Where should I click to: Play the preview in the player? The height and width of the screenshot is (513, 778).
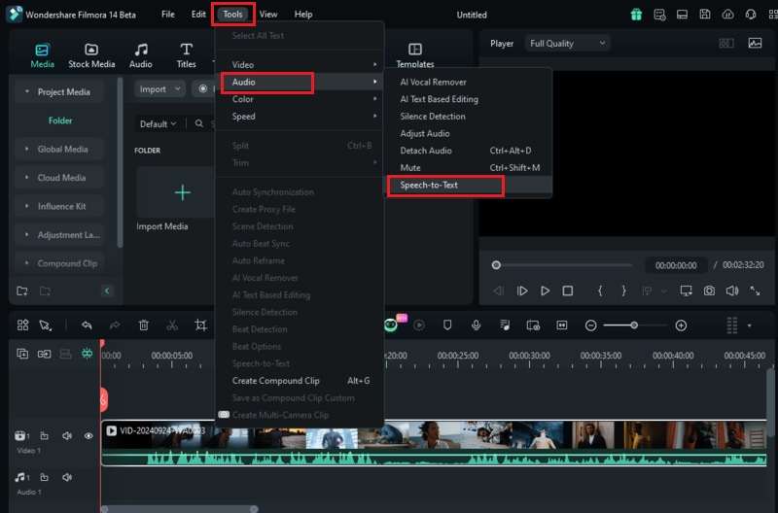(x=545, y=291)
